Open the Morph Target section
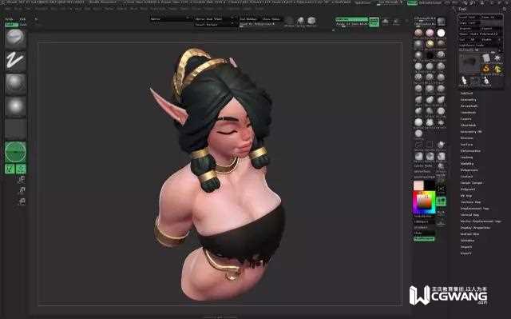511x319 pixels. (x=472, y=183)
